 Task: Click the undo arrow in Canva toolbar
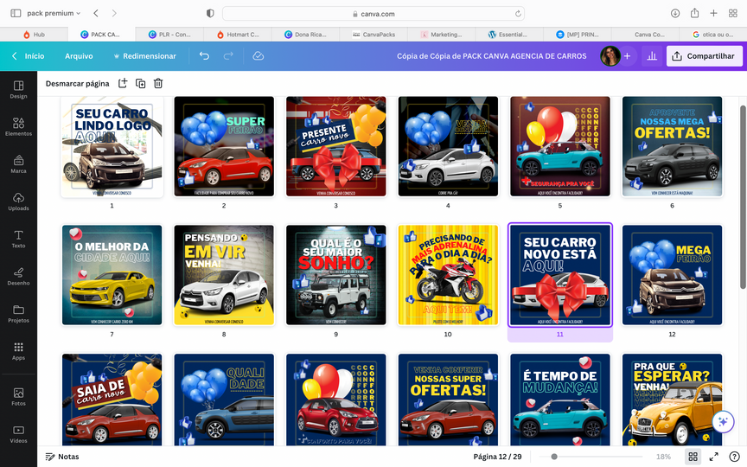(204, 56)
